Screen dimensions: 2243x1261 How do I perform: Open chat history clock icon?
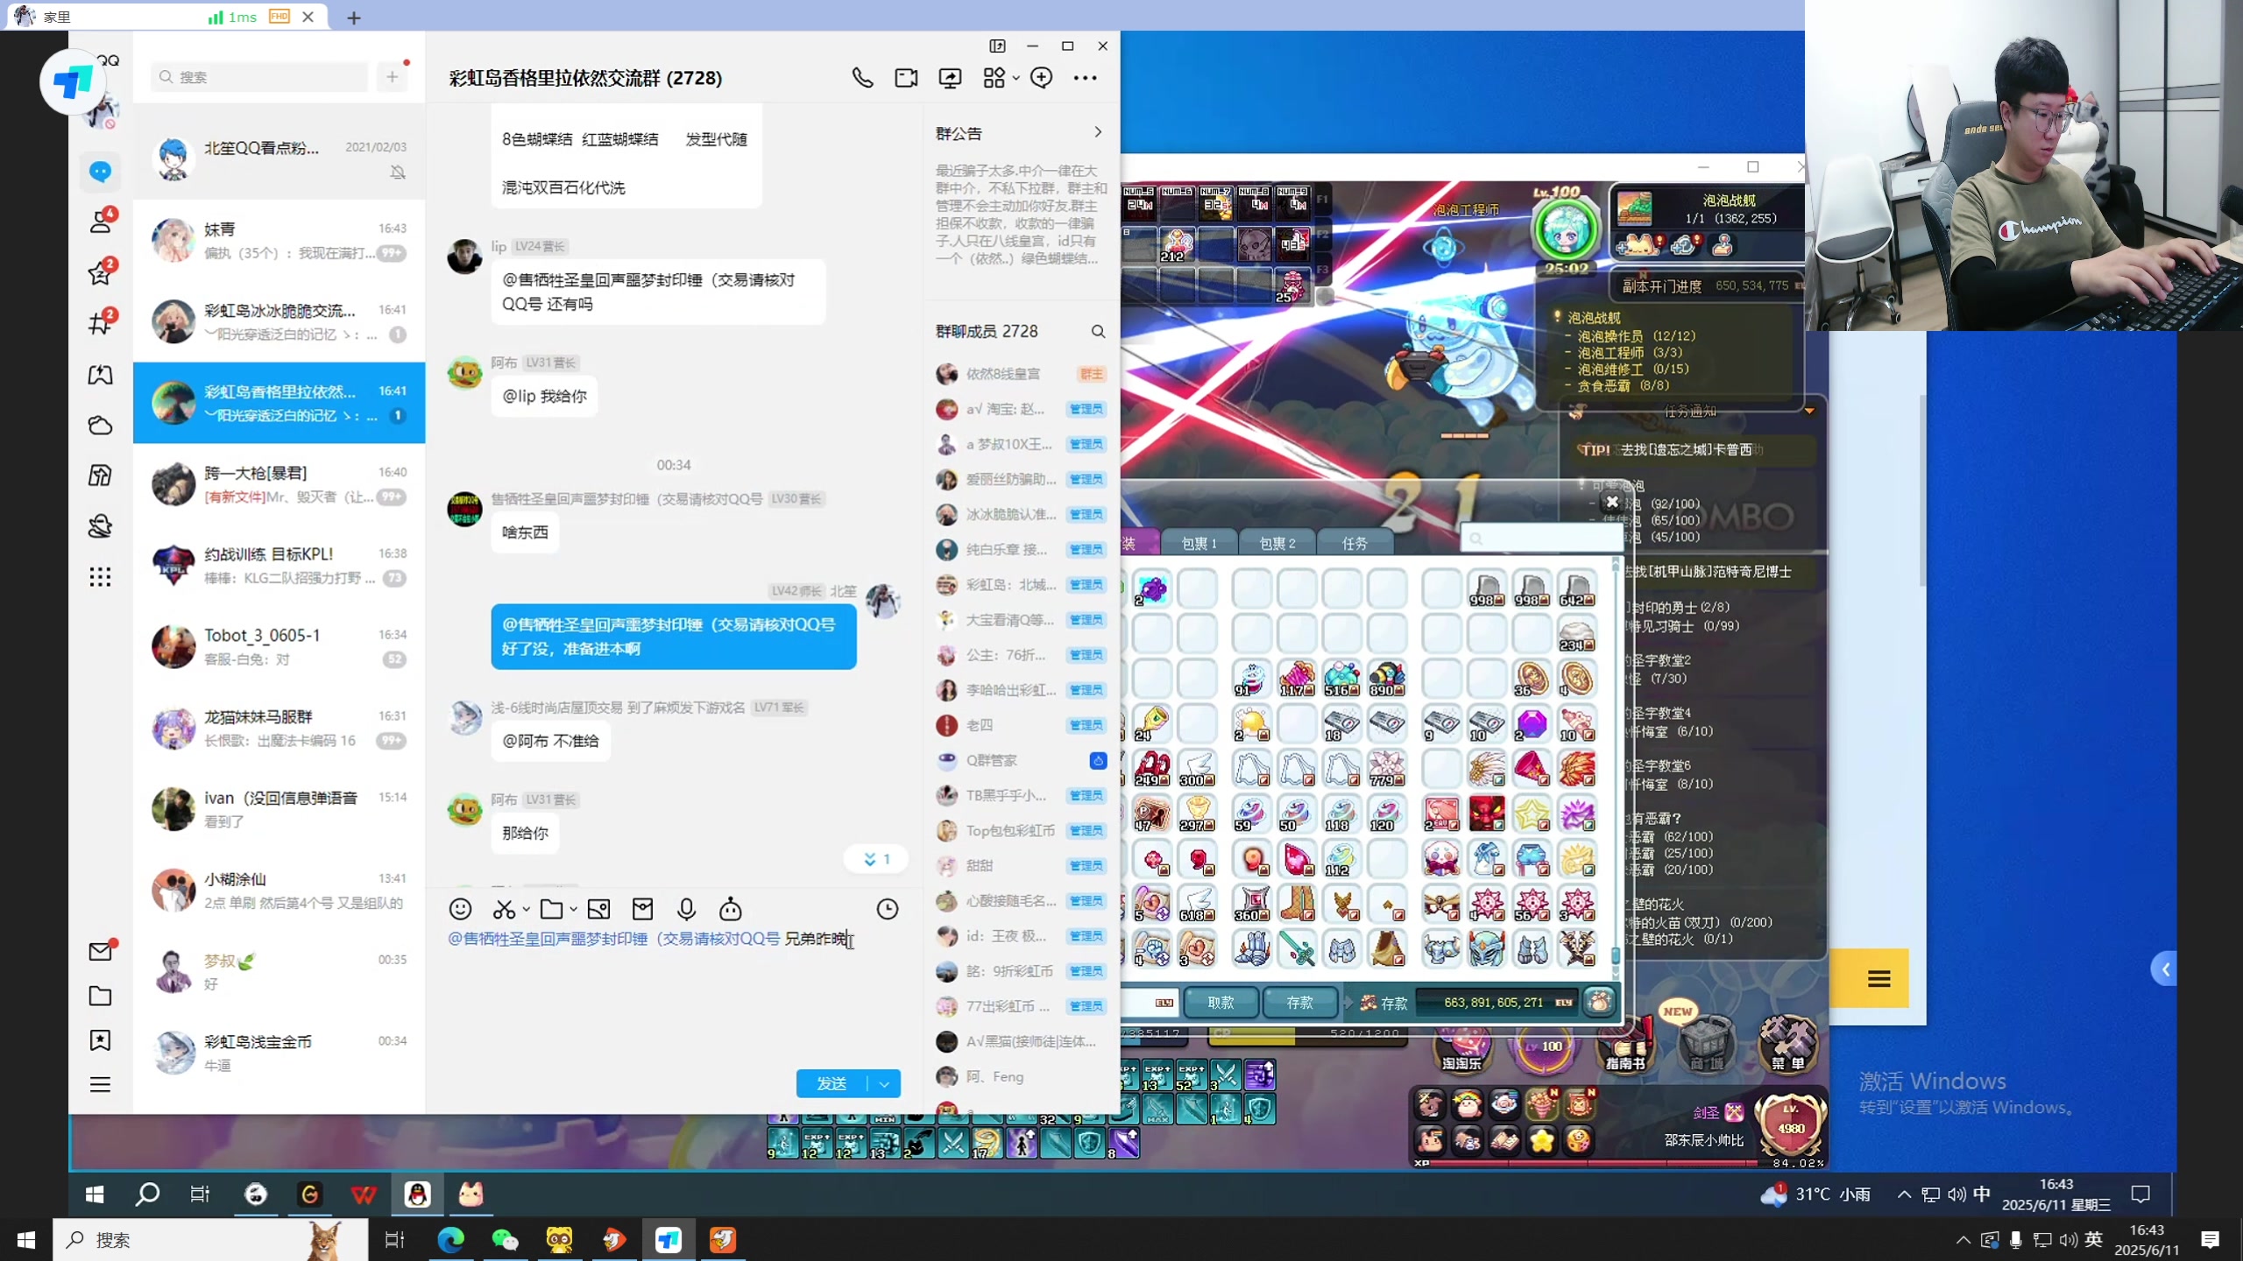(888, 909)
